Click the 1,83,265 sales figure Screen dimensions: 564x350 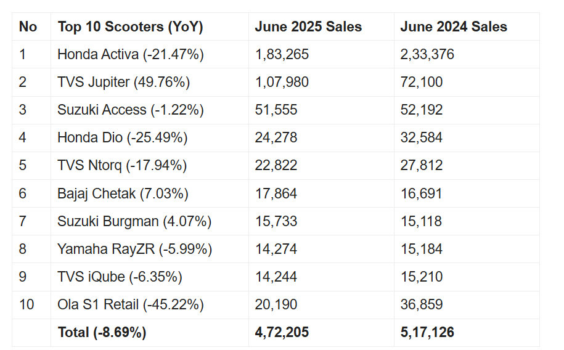(x=282, y=54)
